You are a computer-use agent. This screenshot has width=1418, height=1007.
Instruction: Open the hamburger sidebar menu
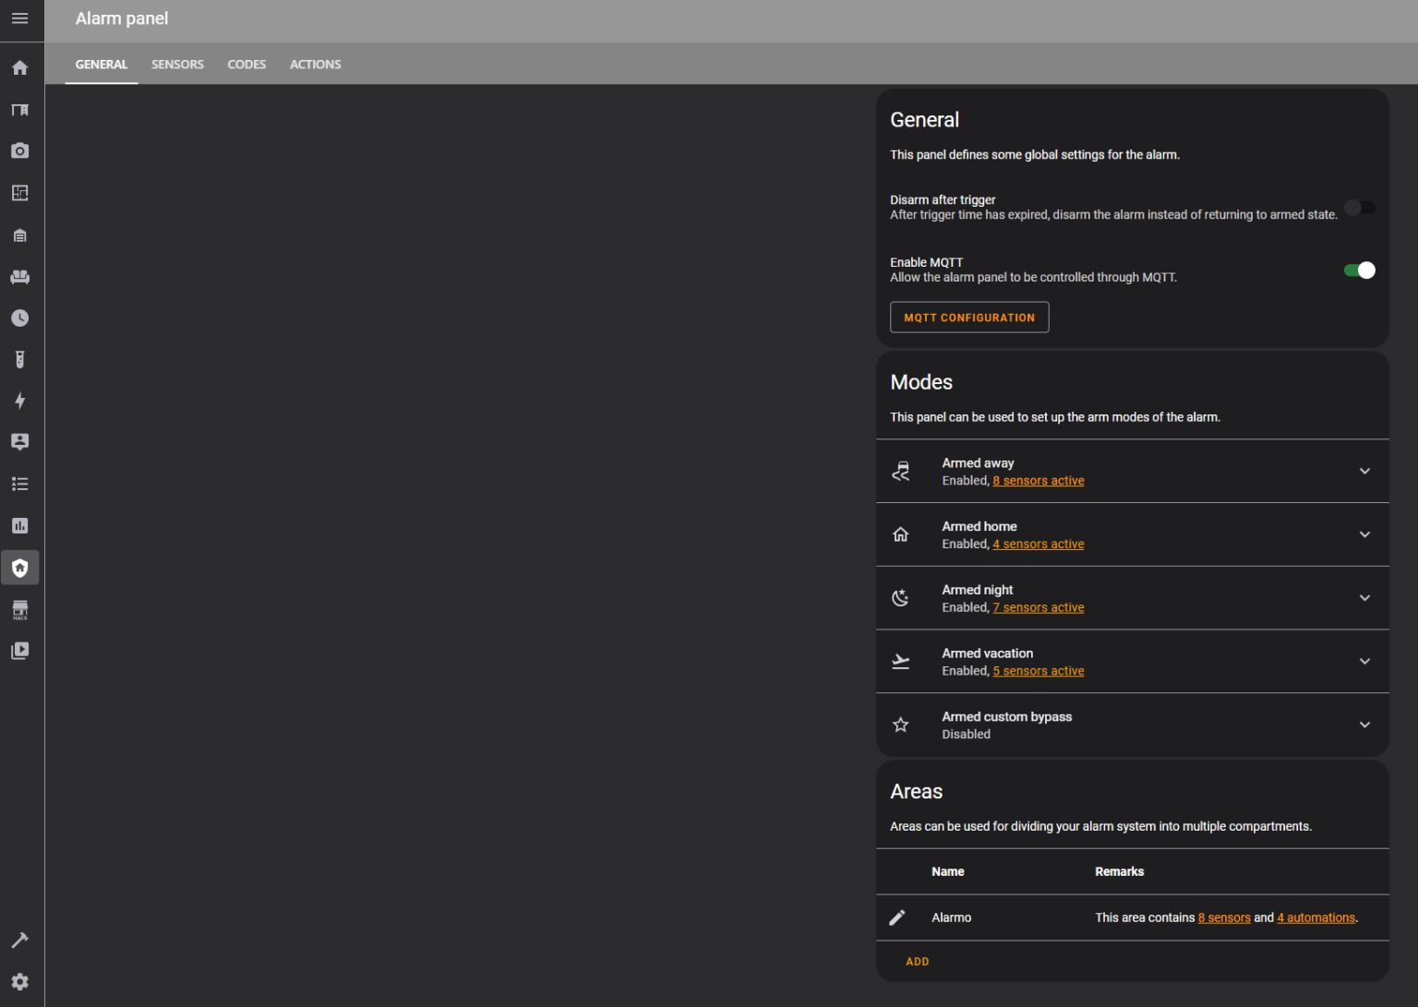pos(19,18)
